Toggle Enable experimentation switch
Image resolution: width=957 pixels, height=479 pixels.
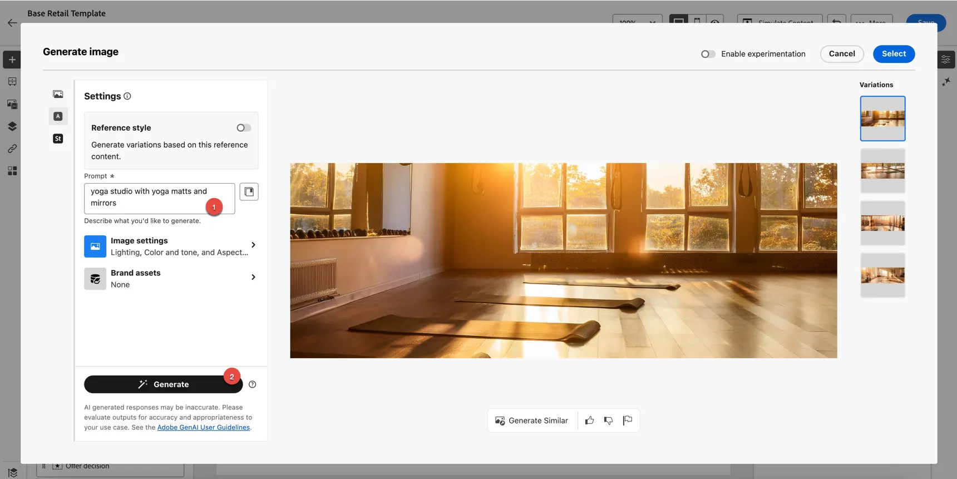708,54
